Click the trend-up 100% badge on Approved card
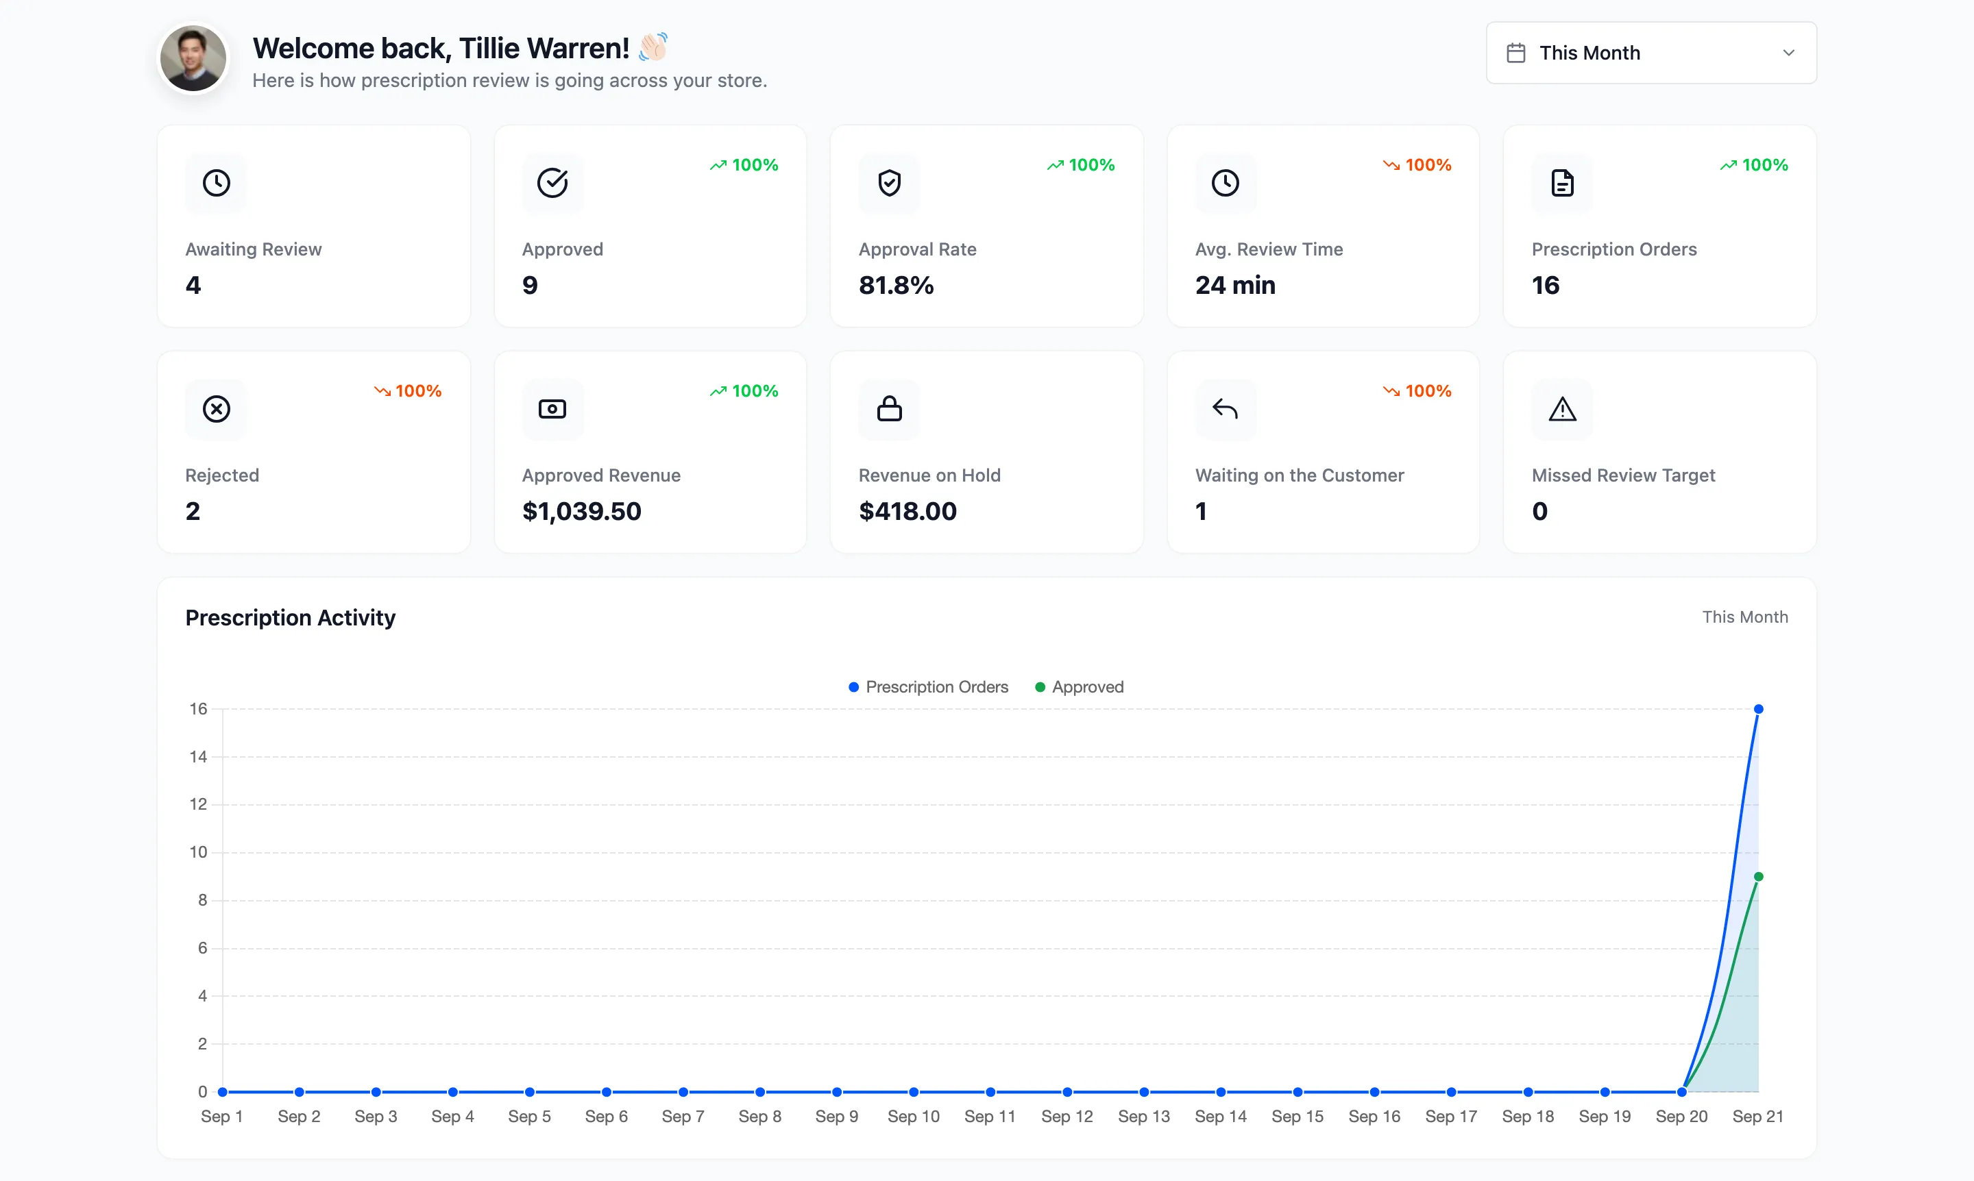 744,164
